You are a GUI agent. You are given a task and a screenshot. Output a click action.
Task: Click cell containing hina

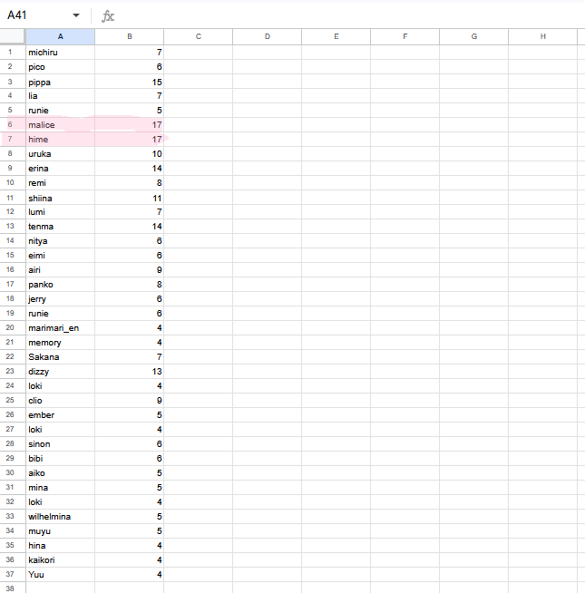tap(60, 545)
